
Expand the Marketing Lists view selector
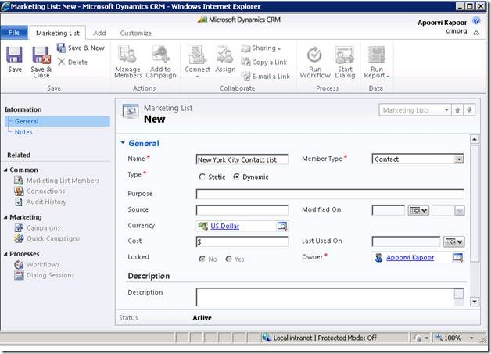(446, 110)
